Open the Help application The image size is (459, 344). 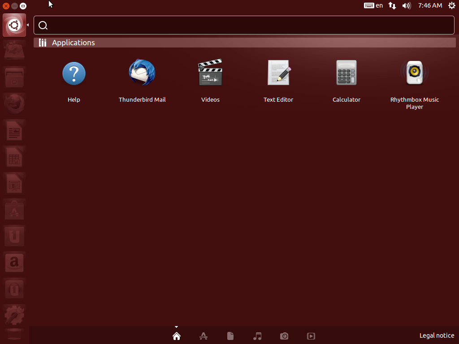(x=74, y=73)
